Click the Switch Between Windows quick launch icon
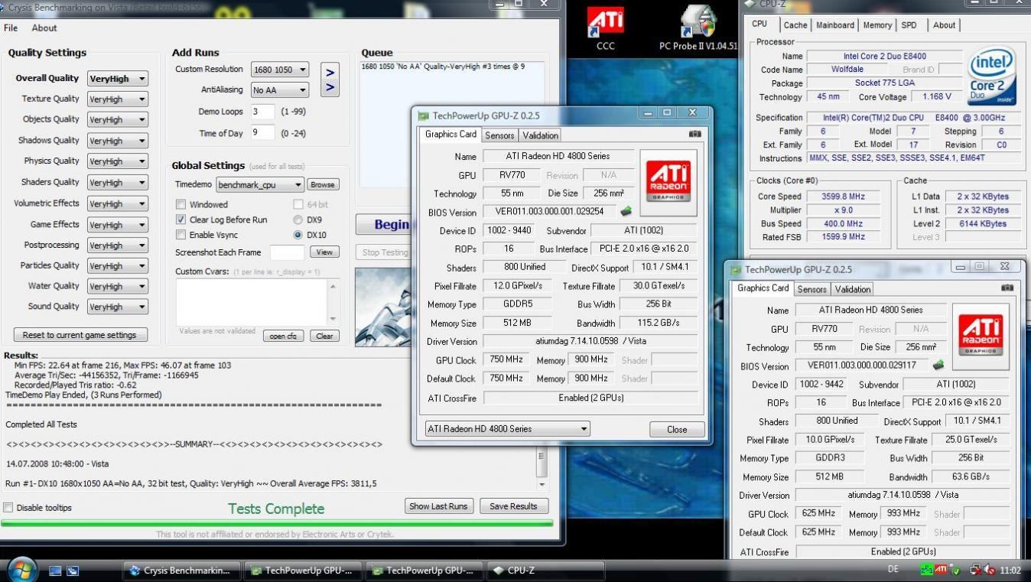Viewport: 1031px width, 582px height. [x=73, y=571]
